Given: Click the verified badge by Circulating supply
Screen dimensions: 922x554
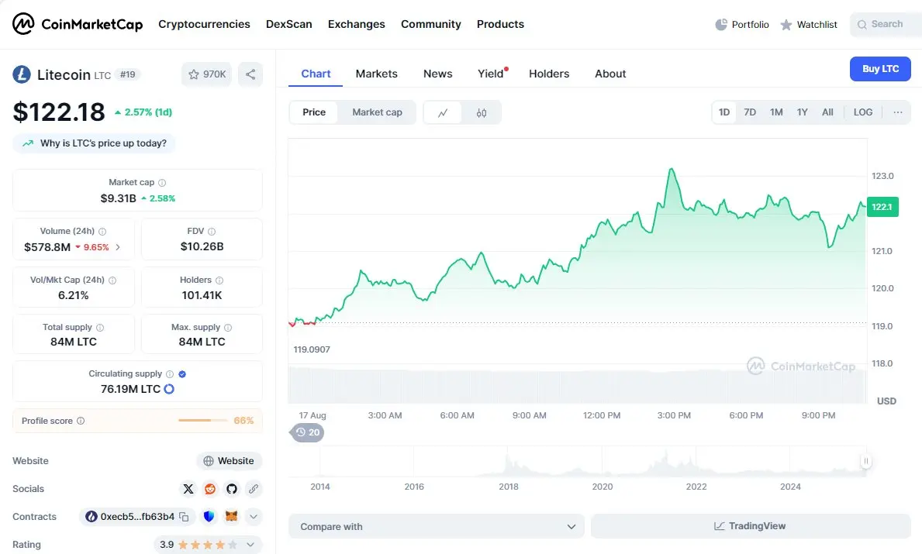Looking at the screenshot, I should click(x=182, y=374).
